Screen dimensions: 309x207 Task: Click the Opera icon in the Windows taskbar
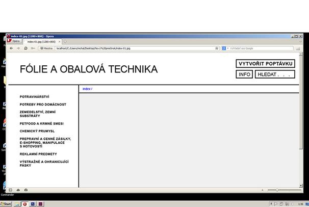(x=25, y=203)
